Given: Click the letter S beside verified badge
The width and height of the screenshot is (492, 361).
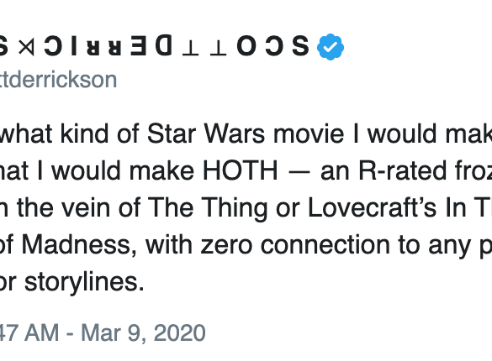Looking at the screenshot, I should coord(300,46).
